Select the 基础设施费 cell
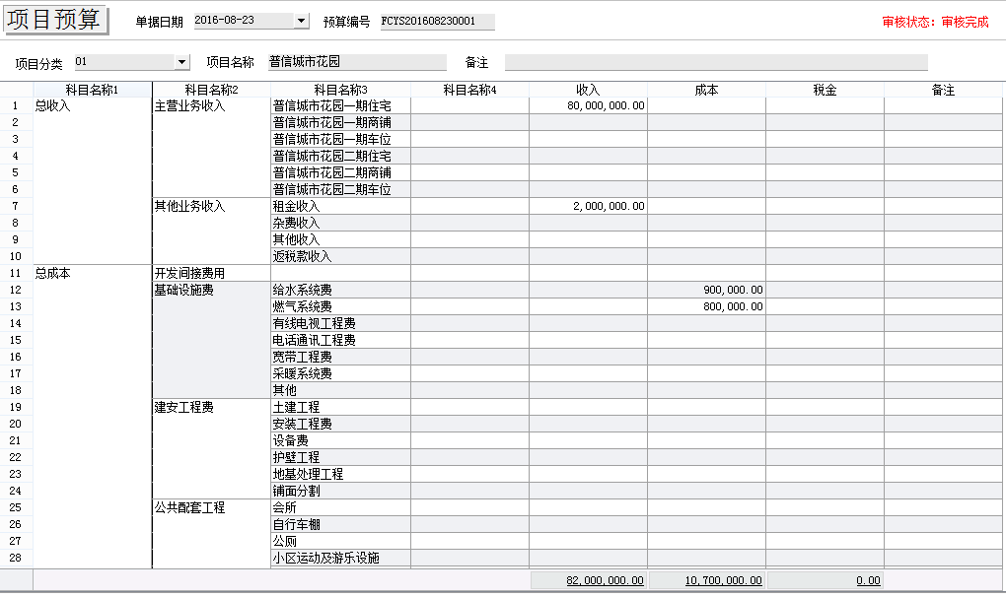1006x597 pixels. [x=212, y=340]
